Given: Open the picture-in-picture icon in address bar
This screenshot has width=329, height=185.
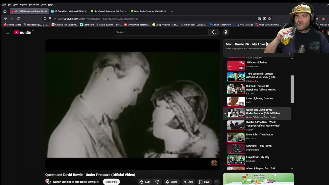Looking at the screenshot, I should pos(260,18).
